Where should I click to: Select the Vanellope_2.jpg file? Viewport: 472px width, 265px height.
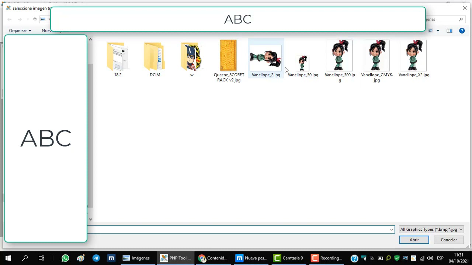pos(266,59)
